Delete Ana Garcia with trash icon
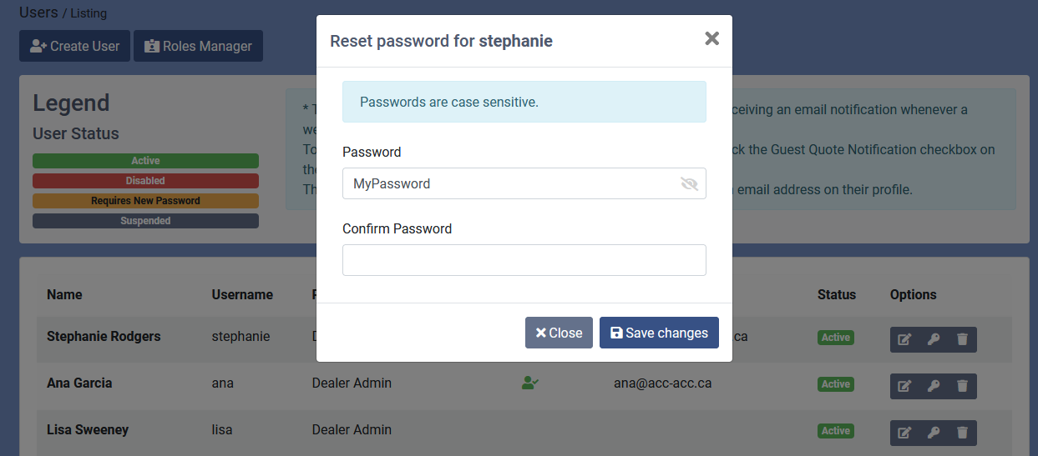1038x456 pixels. [x=962, y=386]
